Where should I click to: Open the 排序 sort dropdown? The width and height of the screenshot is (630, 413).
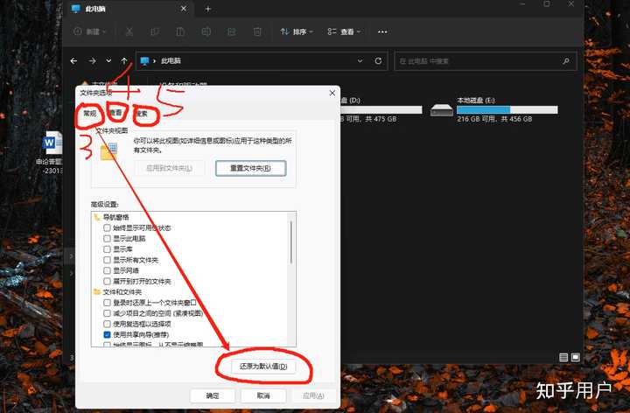click(x=297, y=31)
